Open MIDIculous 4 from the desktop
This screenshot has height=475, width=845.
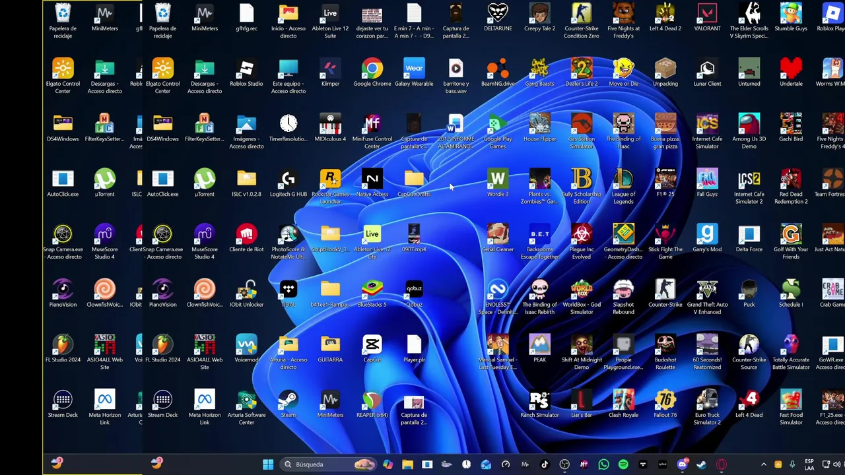pyautogui.click(x=330, y=129)
